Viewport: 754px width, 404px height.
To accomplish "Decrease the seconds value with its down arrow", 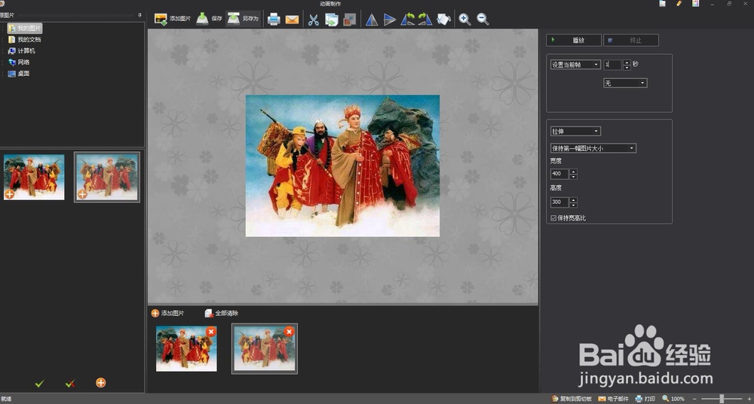I will tap(627, 67).
